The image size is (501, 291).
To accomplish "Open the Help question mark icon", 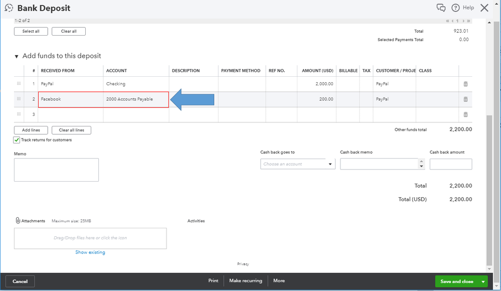I will pos(455,8).
